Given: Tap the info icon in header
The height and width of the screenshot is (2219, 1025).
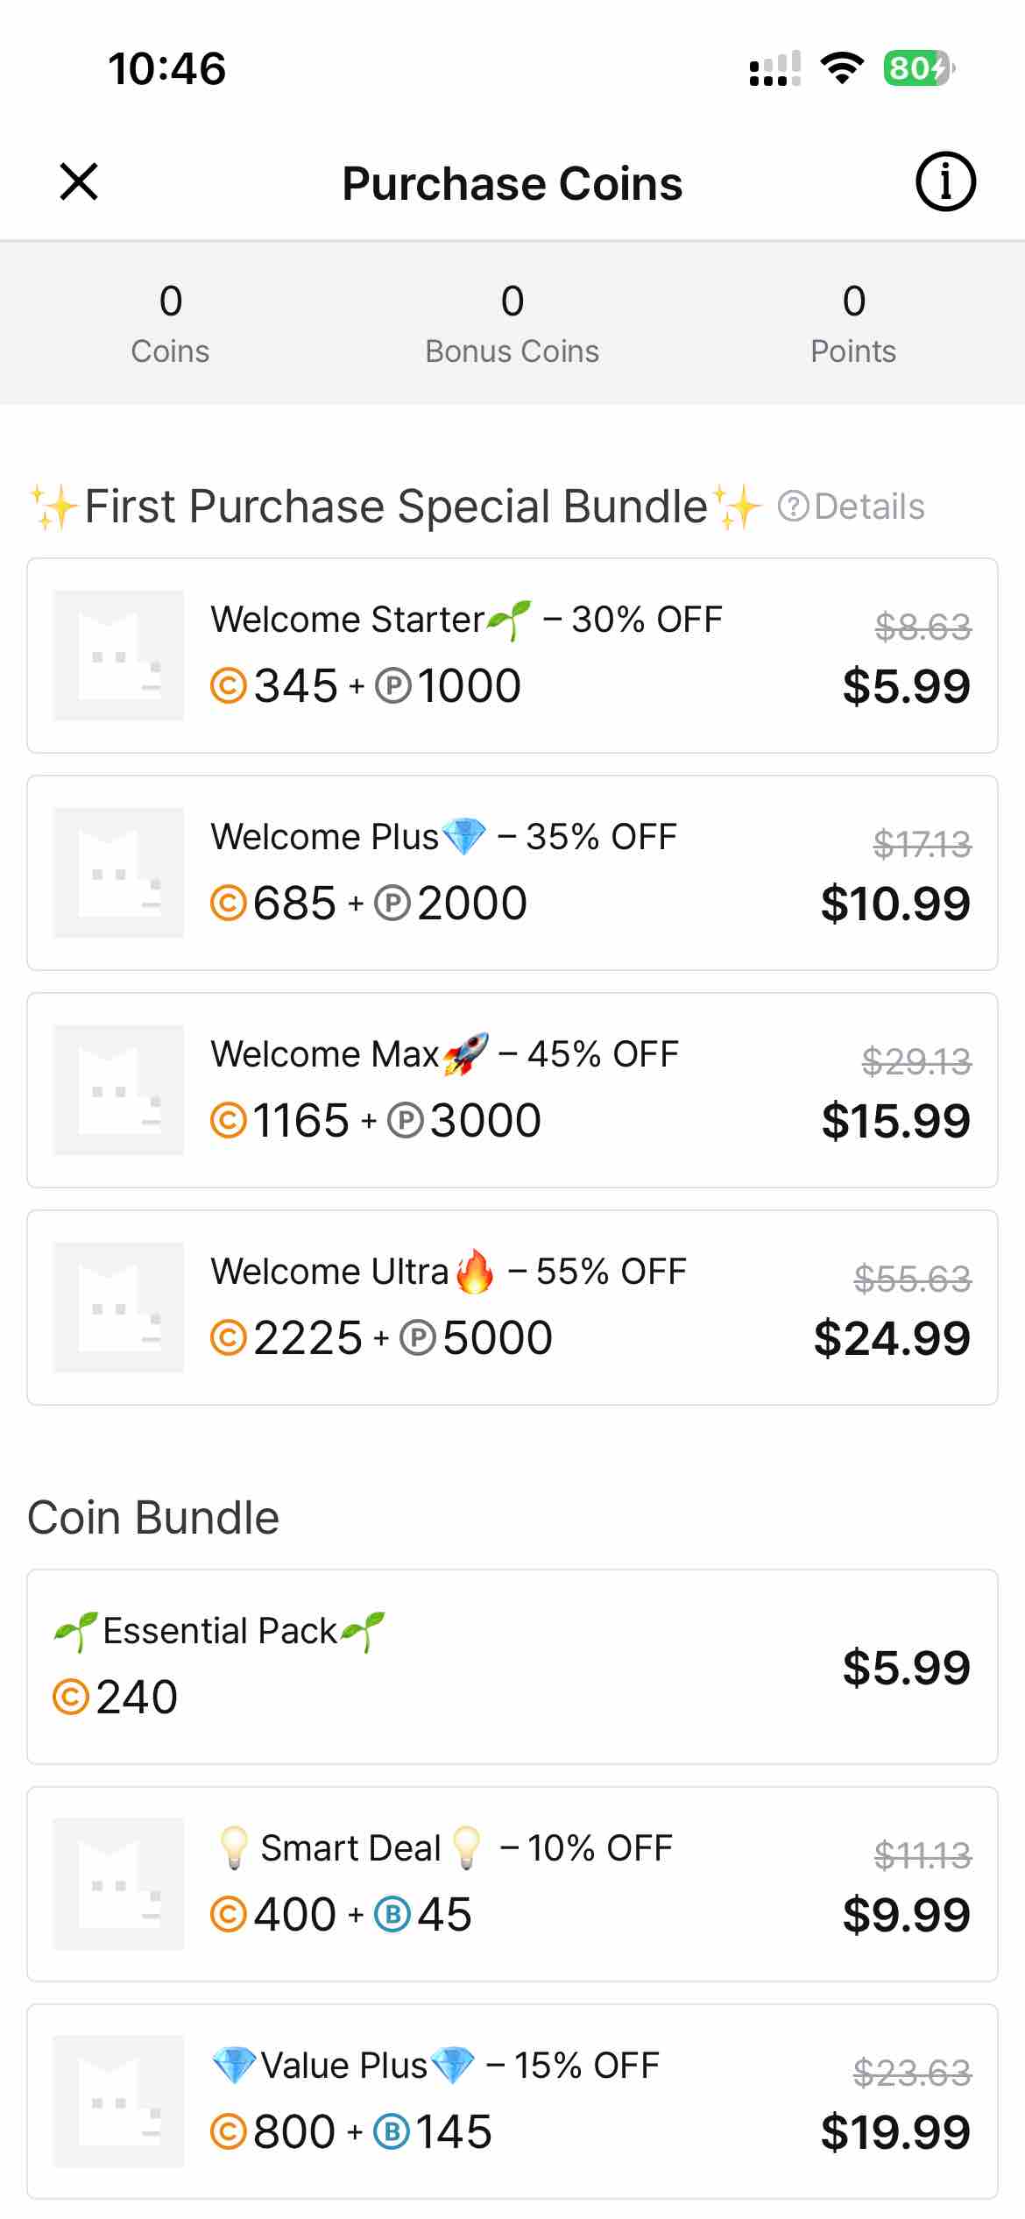Looking at the screenshot, I should 944,182.
